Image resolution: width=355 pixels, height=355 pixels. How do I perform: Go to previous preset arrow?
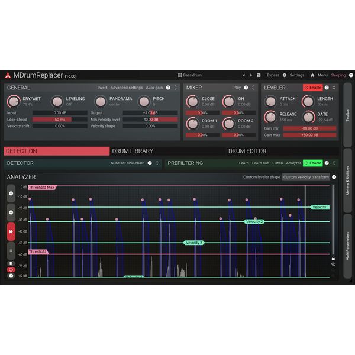(244, 75)
